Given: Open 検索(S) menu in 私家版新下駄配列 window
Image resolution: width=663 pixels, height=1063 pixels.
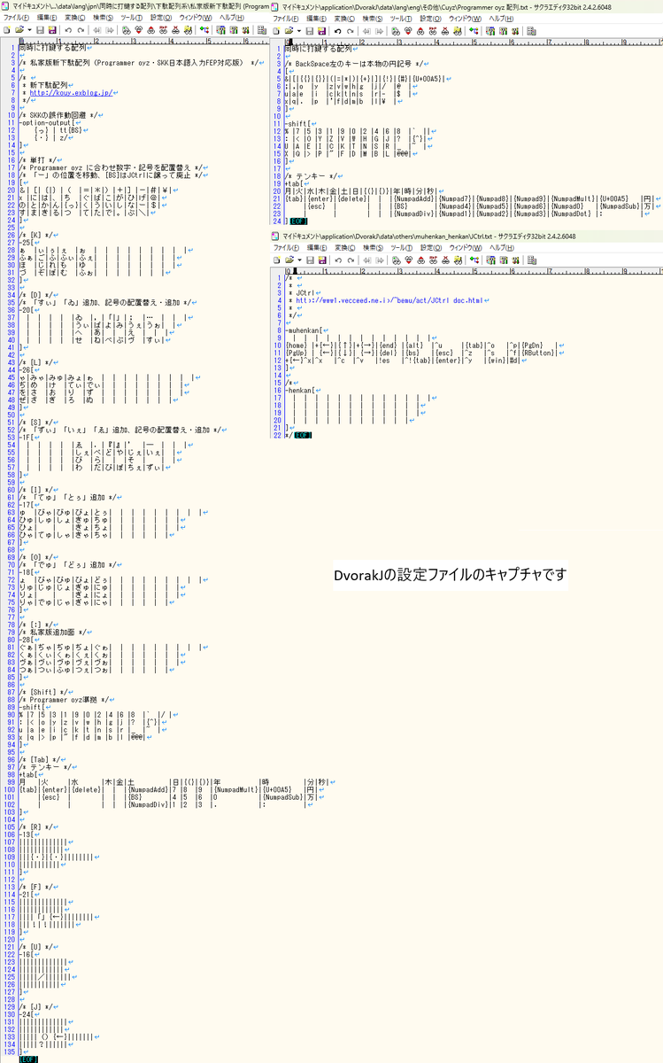Looking at the screenshot, I should pos(103,17).
